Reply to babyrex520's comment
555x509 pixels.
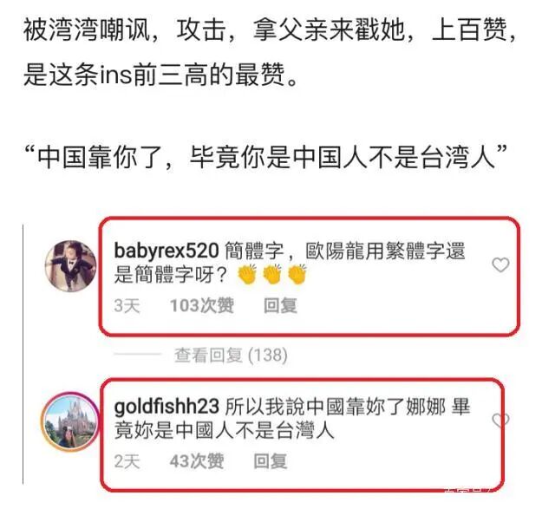(x=280, y=305)
